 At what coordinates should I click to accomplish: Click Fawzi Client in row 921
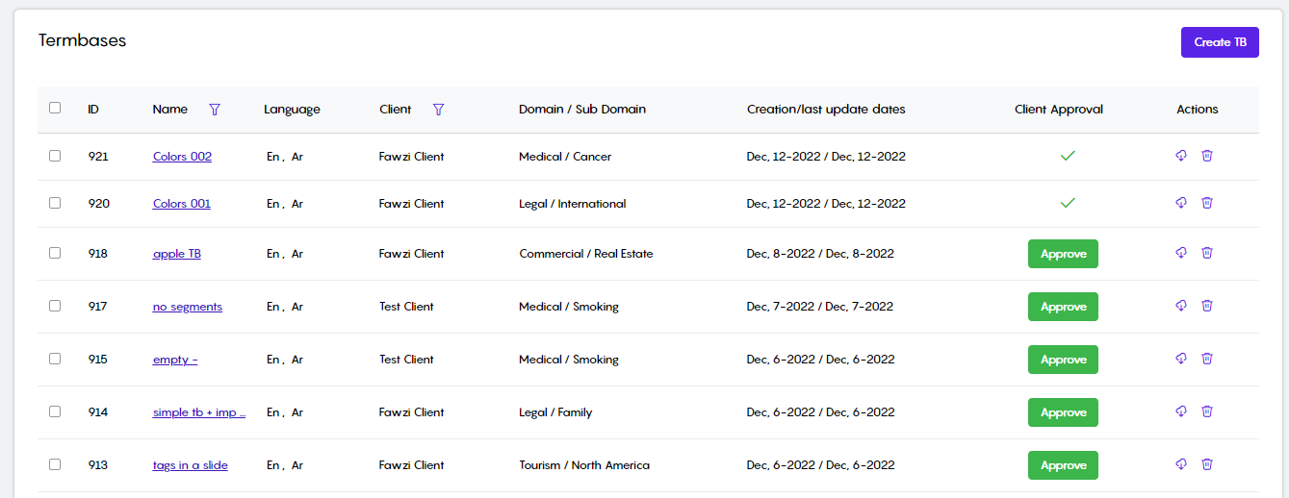point(412,157)
